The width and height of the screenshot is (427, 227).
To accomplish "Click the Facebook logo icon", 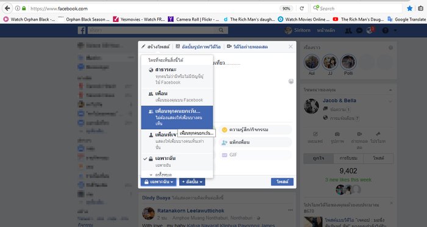I will pyautogui.click(x=81, y=31).
